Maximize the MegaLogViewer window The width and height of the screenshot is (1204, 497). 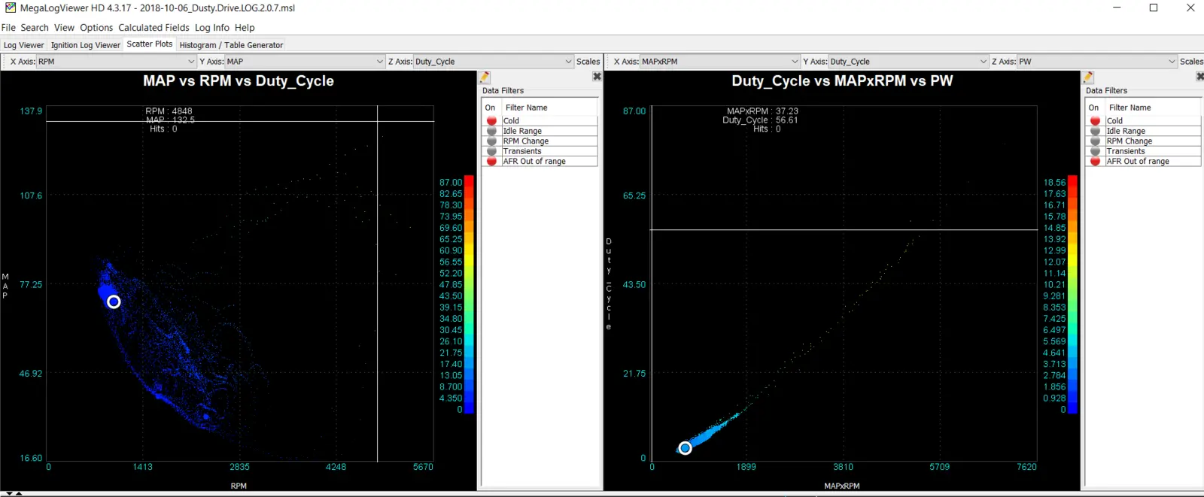pyautogui.click(x=1154, y=8)
